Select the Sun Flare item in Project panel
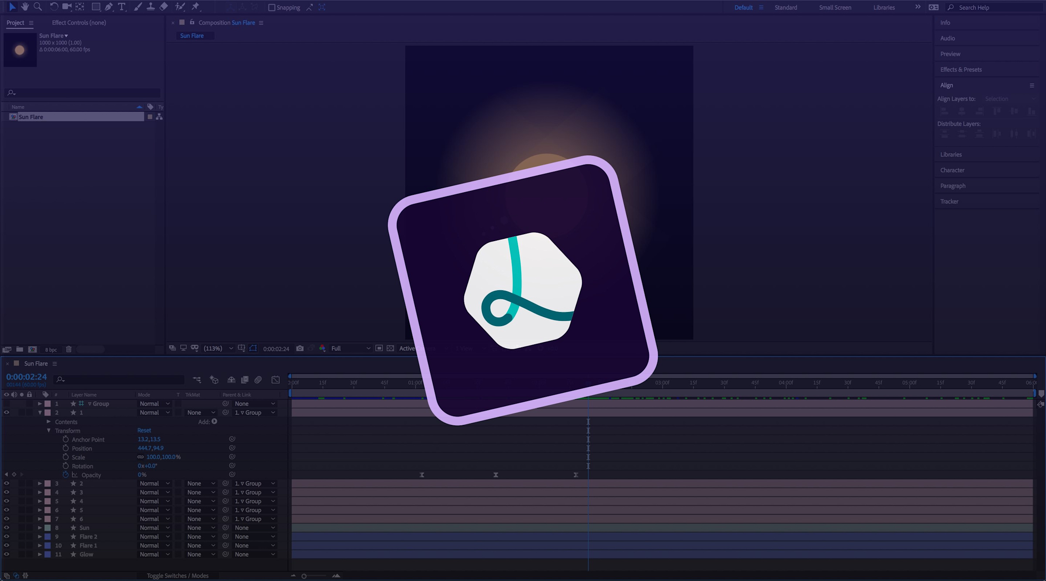Viewport: 1046px width, 581px height. (x=31, y=116)
